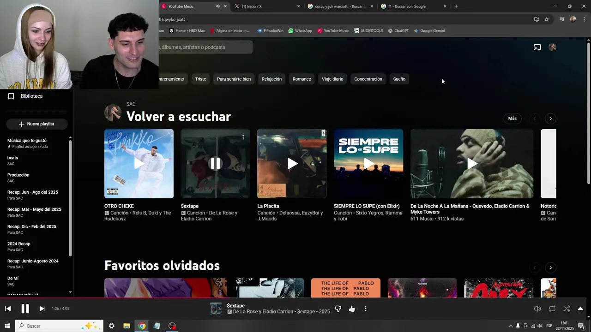This screenshot has width=591, height=332.
Task: Open Settings gear in the taskbar
Action: tap(111, 326)
